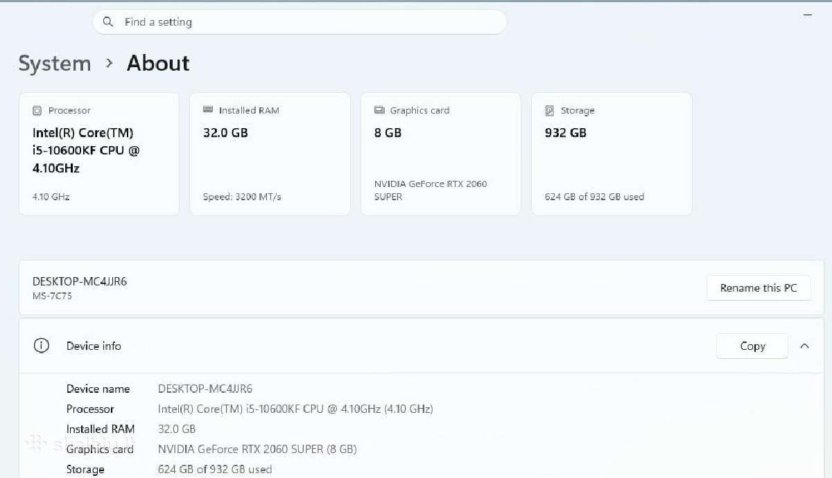Click the 32.0 GB value in the Device info list
The width and height of the screenshot is (832, 478).
177,430
